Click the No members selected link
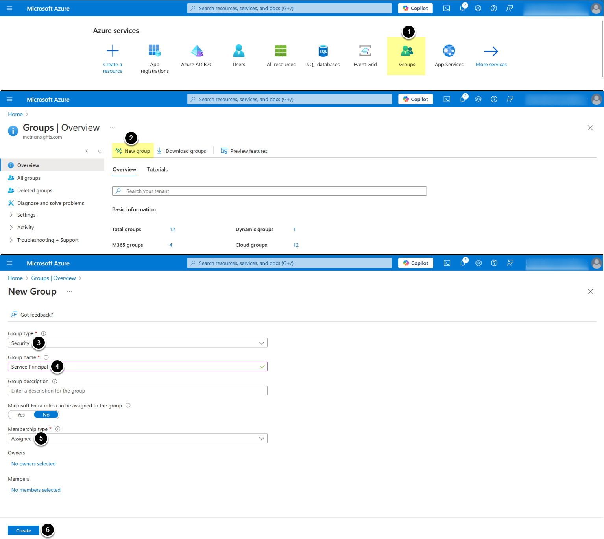The width and height of the screenshot is (604, 539). coord(36,490)
